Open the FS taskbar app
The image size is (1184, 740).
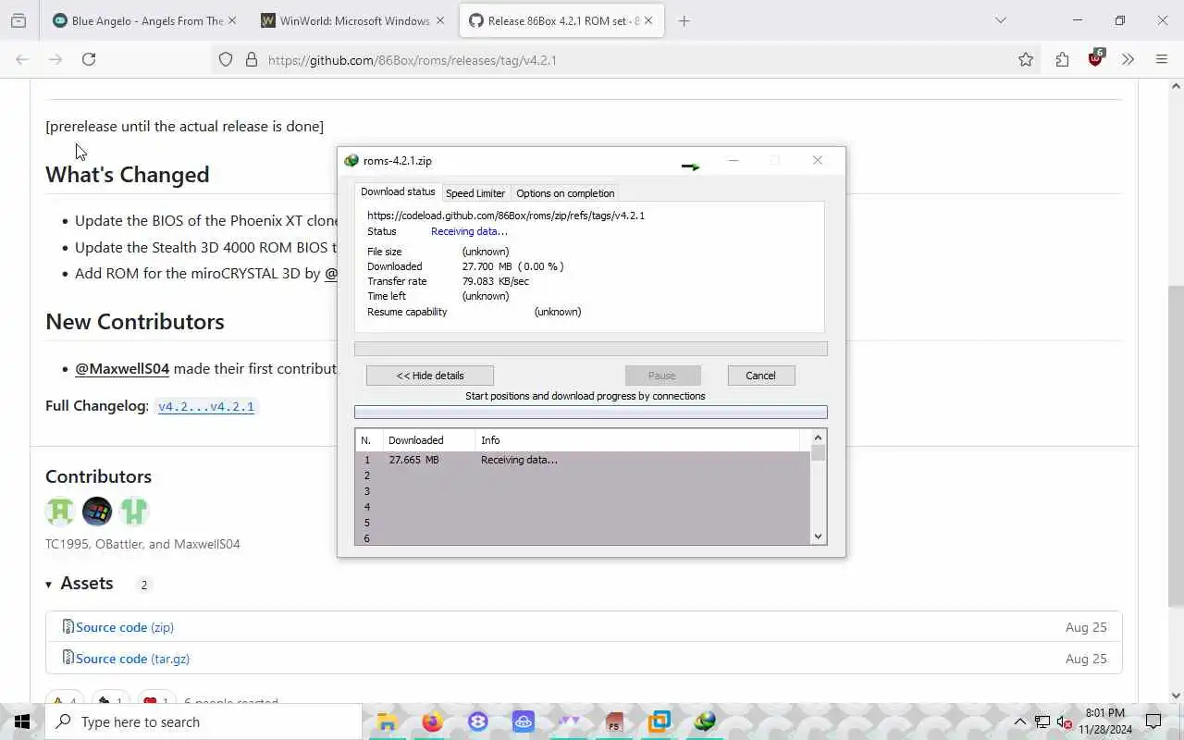click(x=614, y=721)
